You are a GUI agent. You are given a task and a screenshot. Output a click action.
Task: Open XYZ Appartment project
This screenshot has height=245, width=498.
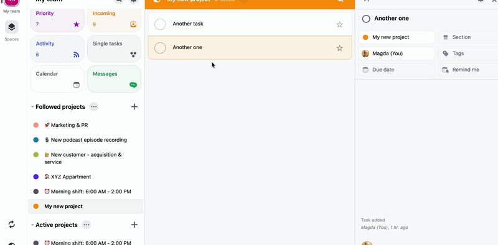pos(86,177)
